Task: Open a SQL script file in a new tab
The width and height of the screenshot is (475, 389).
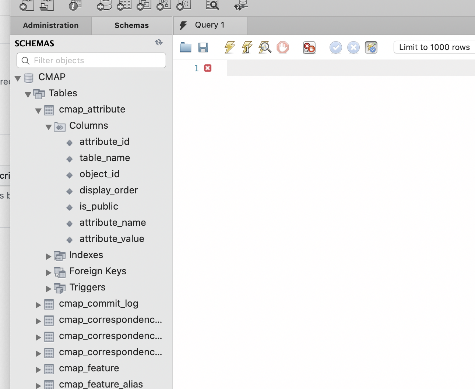Action: [x=47, y=6]
